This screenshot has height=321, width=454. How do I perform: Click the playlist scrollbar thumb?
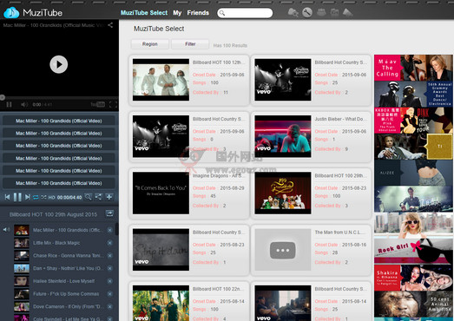[x=116, y=229]
